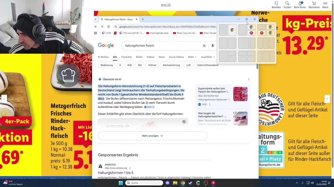The height and width of the screenshot is (187, 334).
Task: Open the CLIPS bookmark
Action: [x=107, y=33]
